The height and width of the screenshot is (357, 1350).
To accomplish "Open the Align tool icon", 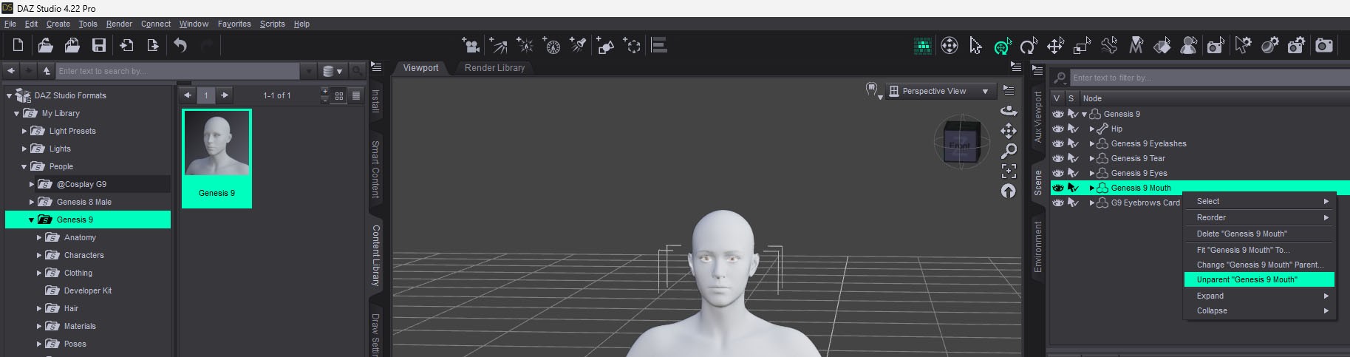I will 659,46.
